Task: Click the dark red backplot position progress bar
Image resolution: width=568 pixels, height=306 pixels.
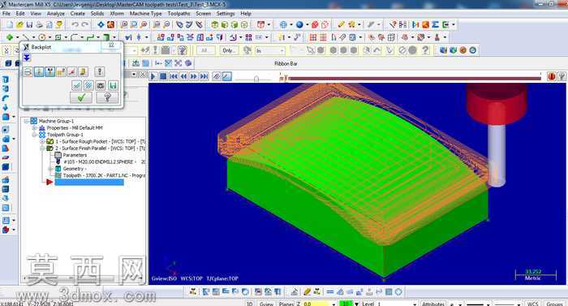Action: 415,78
